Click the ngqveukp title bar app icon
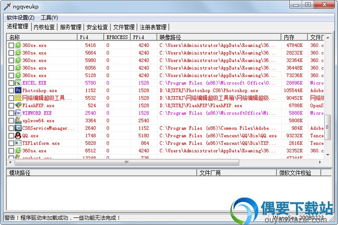 point(7,7)
